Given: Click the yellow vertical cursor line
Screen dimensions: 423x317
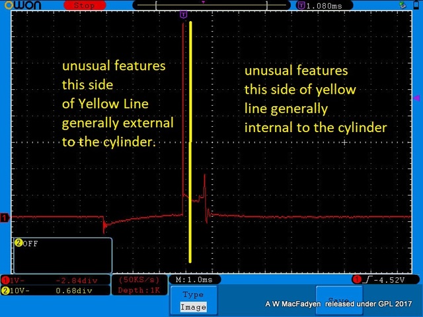Looking at the screenshot, I should pyautogui.click(x=190, y=132).
